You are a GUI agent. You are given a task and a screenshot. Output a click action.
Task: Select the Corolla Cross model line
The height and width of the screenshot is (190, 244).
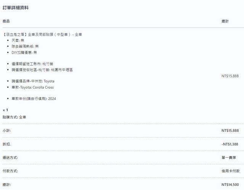coord(32,87)
